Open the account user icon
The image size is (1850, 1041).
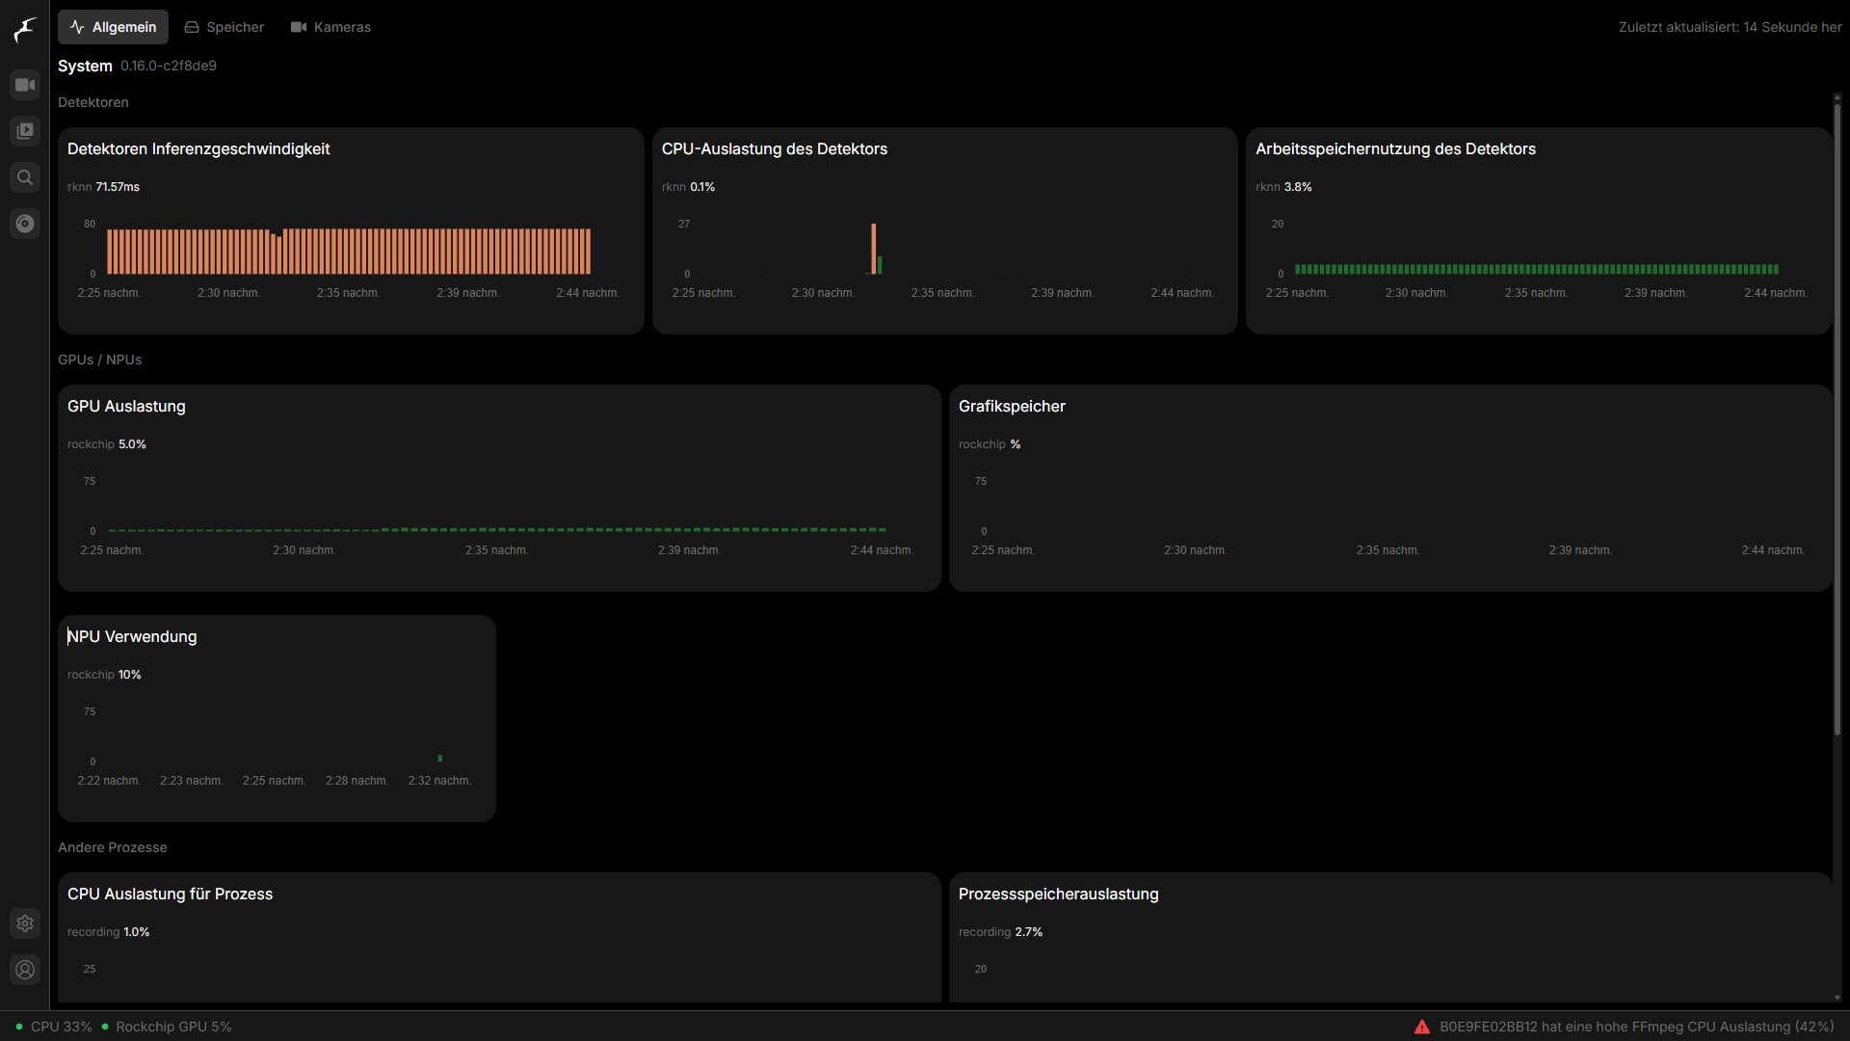tap(25, 970)
